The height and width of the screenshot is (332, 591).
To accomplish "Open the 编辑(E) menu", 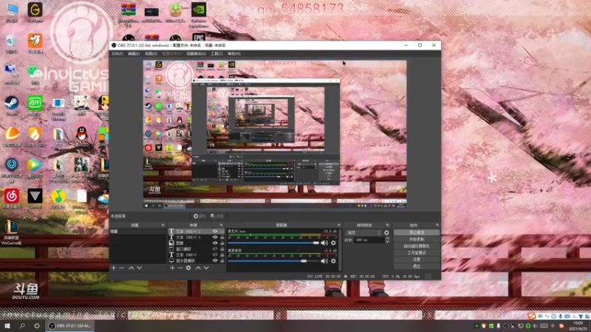I will coord(134,54).
